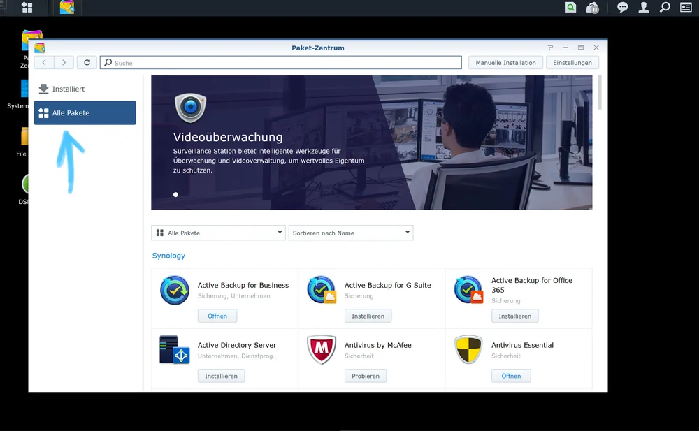Select the banner slide indicator dot
The width and height of the screenshot is (699, 431).
click(x=175, y=194)
